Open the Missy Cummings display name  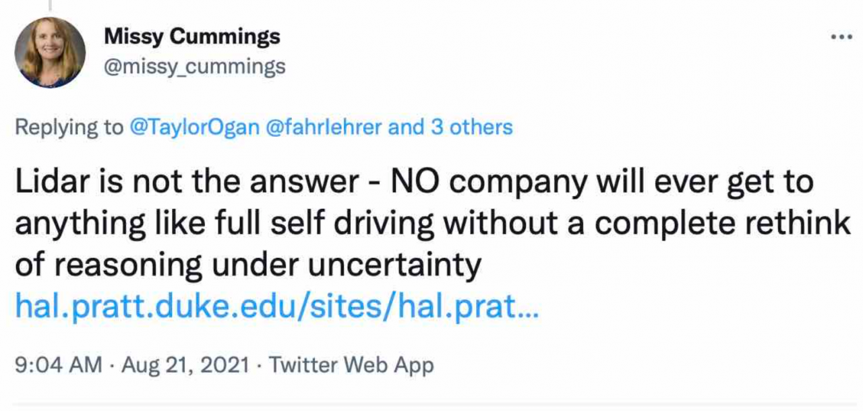point(192,37)
